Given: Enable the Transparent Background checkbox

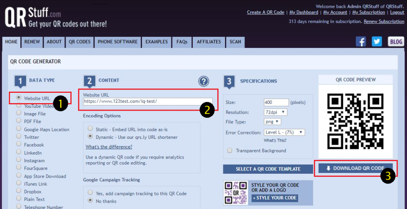Looking at the screenshot, I should [x=229, y=151].
